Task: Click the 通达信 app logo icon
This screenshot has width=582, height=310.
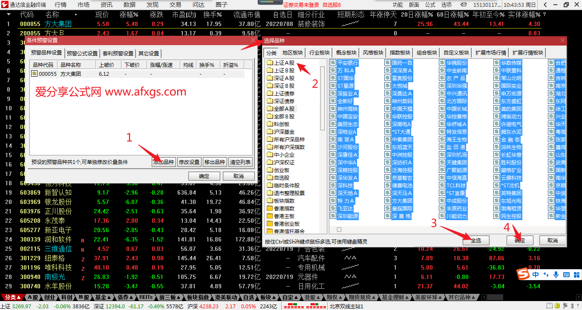Action: [5, 5]
